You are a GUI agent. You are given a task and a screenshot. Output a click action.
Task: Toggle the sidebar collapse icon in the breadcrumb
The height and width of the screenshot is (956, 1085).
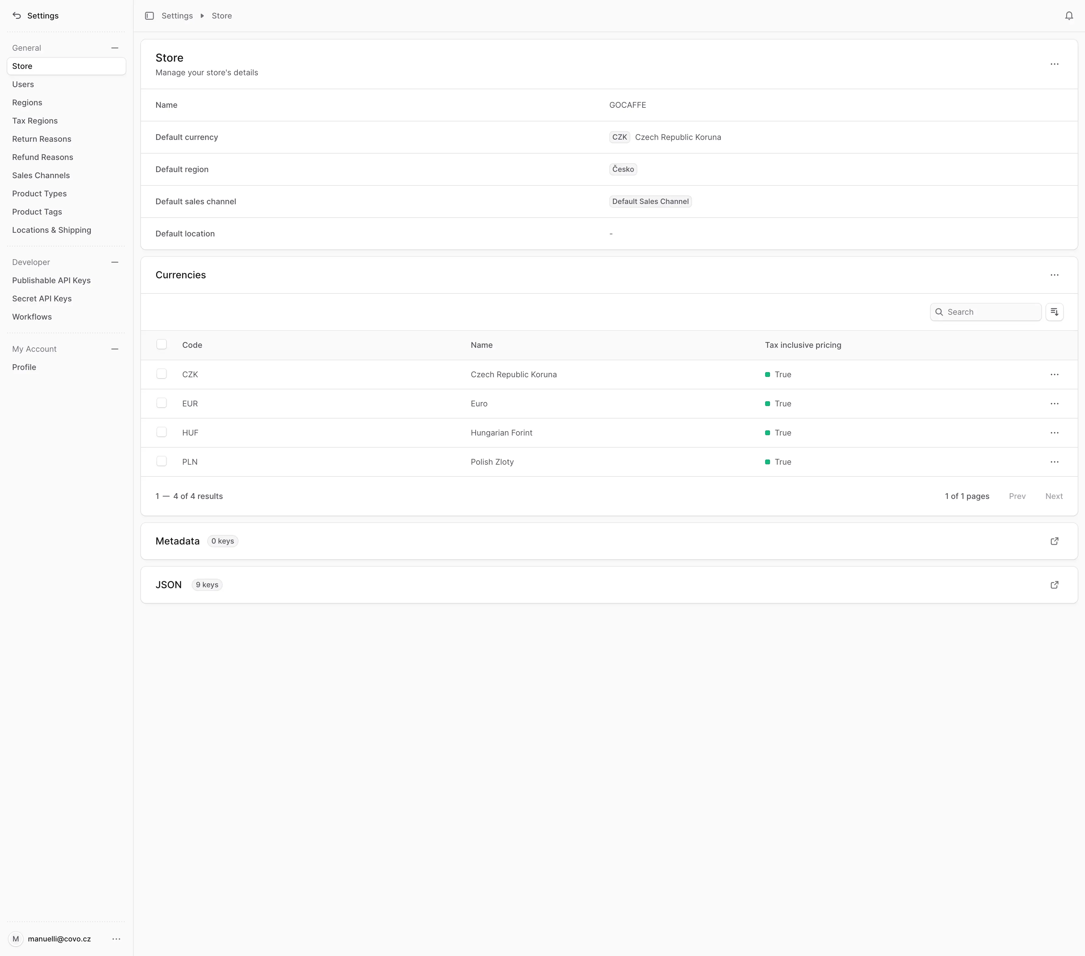pos(149,16)
